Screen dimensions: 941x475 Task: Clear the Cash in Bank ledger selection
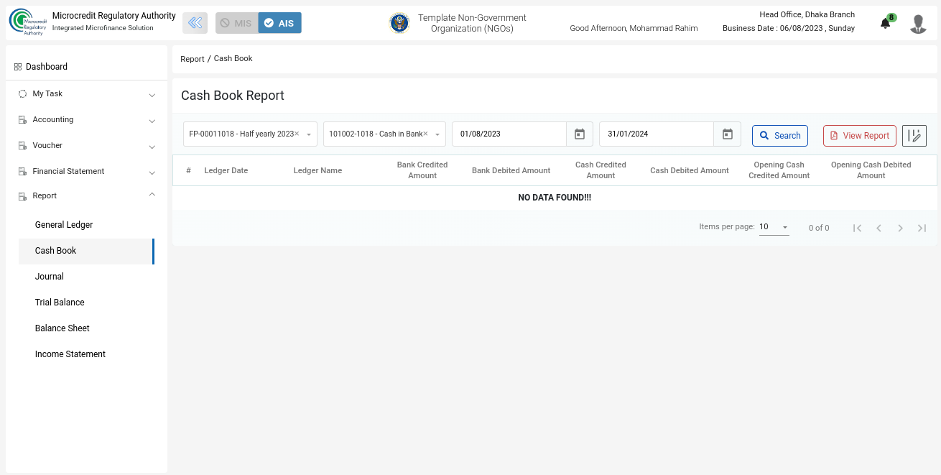point(425,134)
